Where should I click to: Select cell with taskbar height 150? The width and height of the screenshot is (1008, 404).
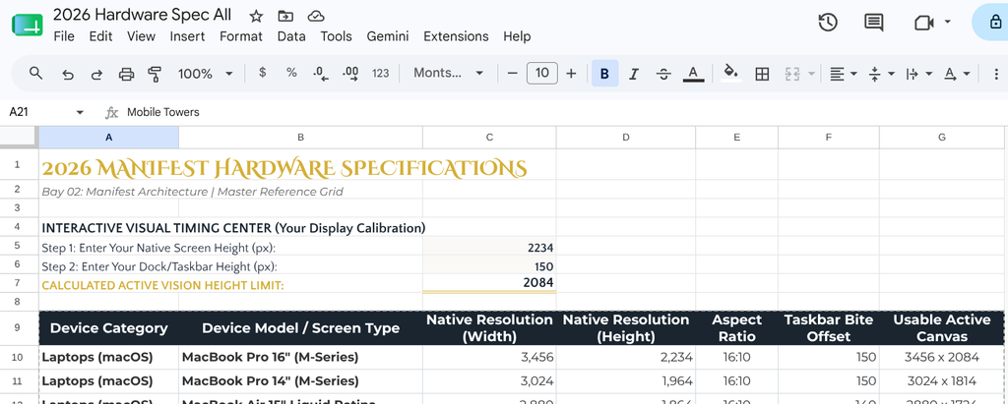(489, 266)
